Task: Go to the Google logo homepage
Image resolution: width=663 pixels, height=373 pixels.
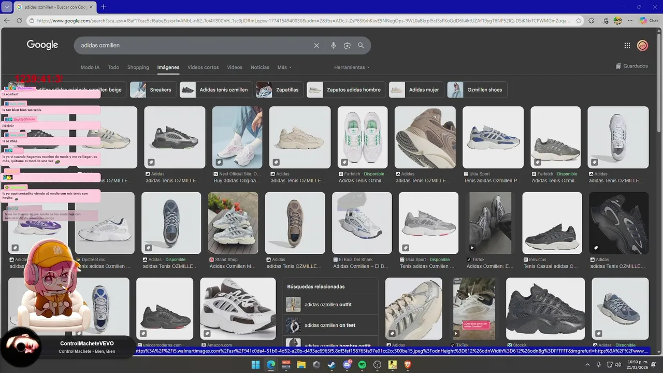Action: coord(42,45)
